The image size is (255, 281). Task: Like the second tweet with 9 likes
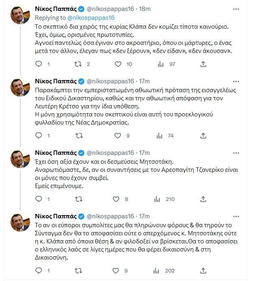(x=118, y=136)
